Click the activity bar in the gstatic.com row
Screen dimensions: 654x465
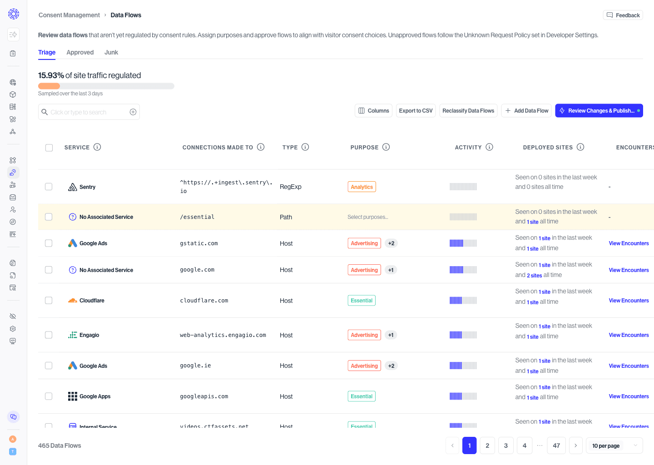[463, 243]
